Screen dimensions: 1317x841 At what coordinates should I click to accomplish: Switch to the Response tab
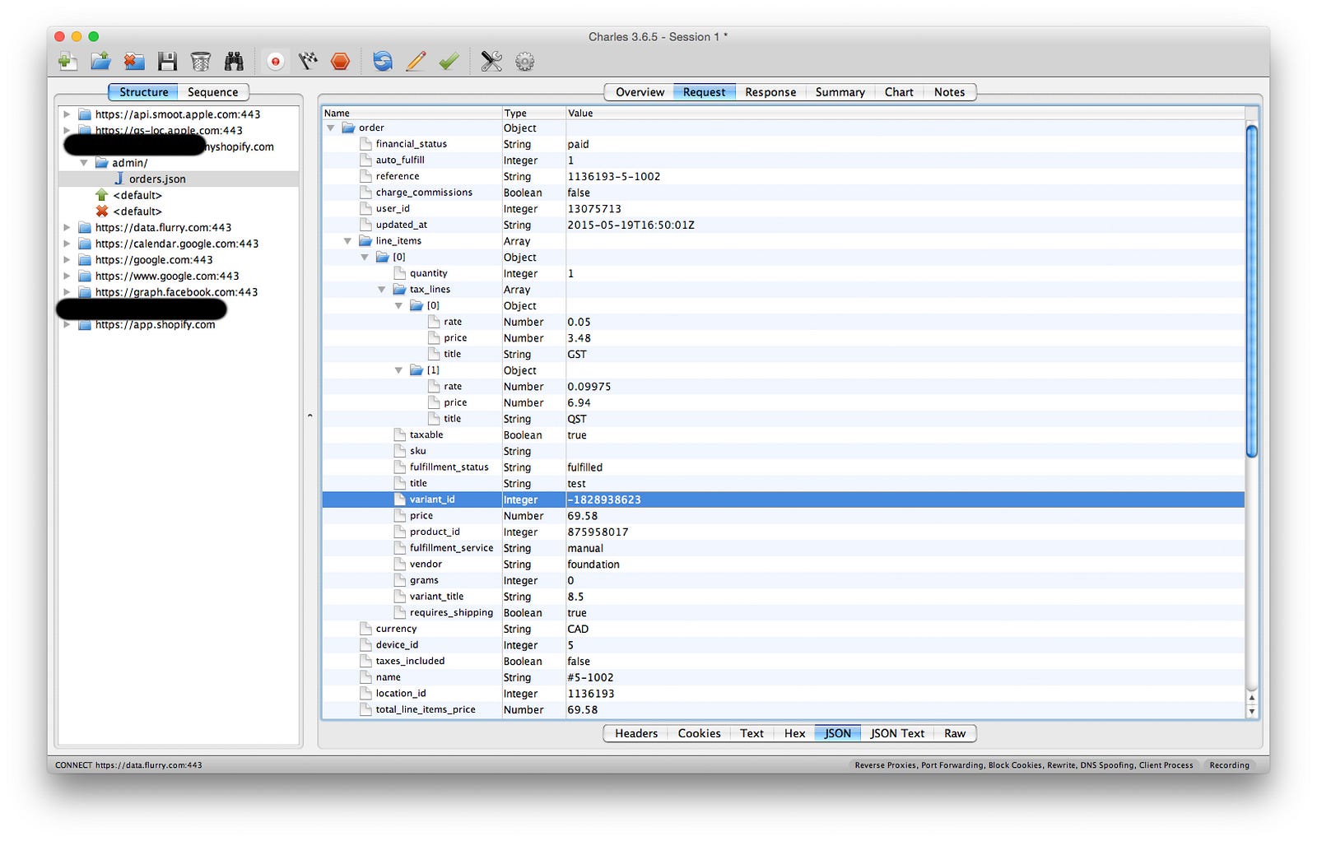770,92
